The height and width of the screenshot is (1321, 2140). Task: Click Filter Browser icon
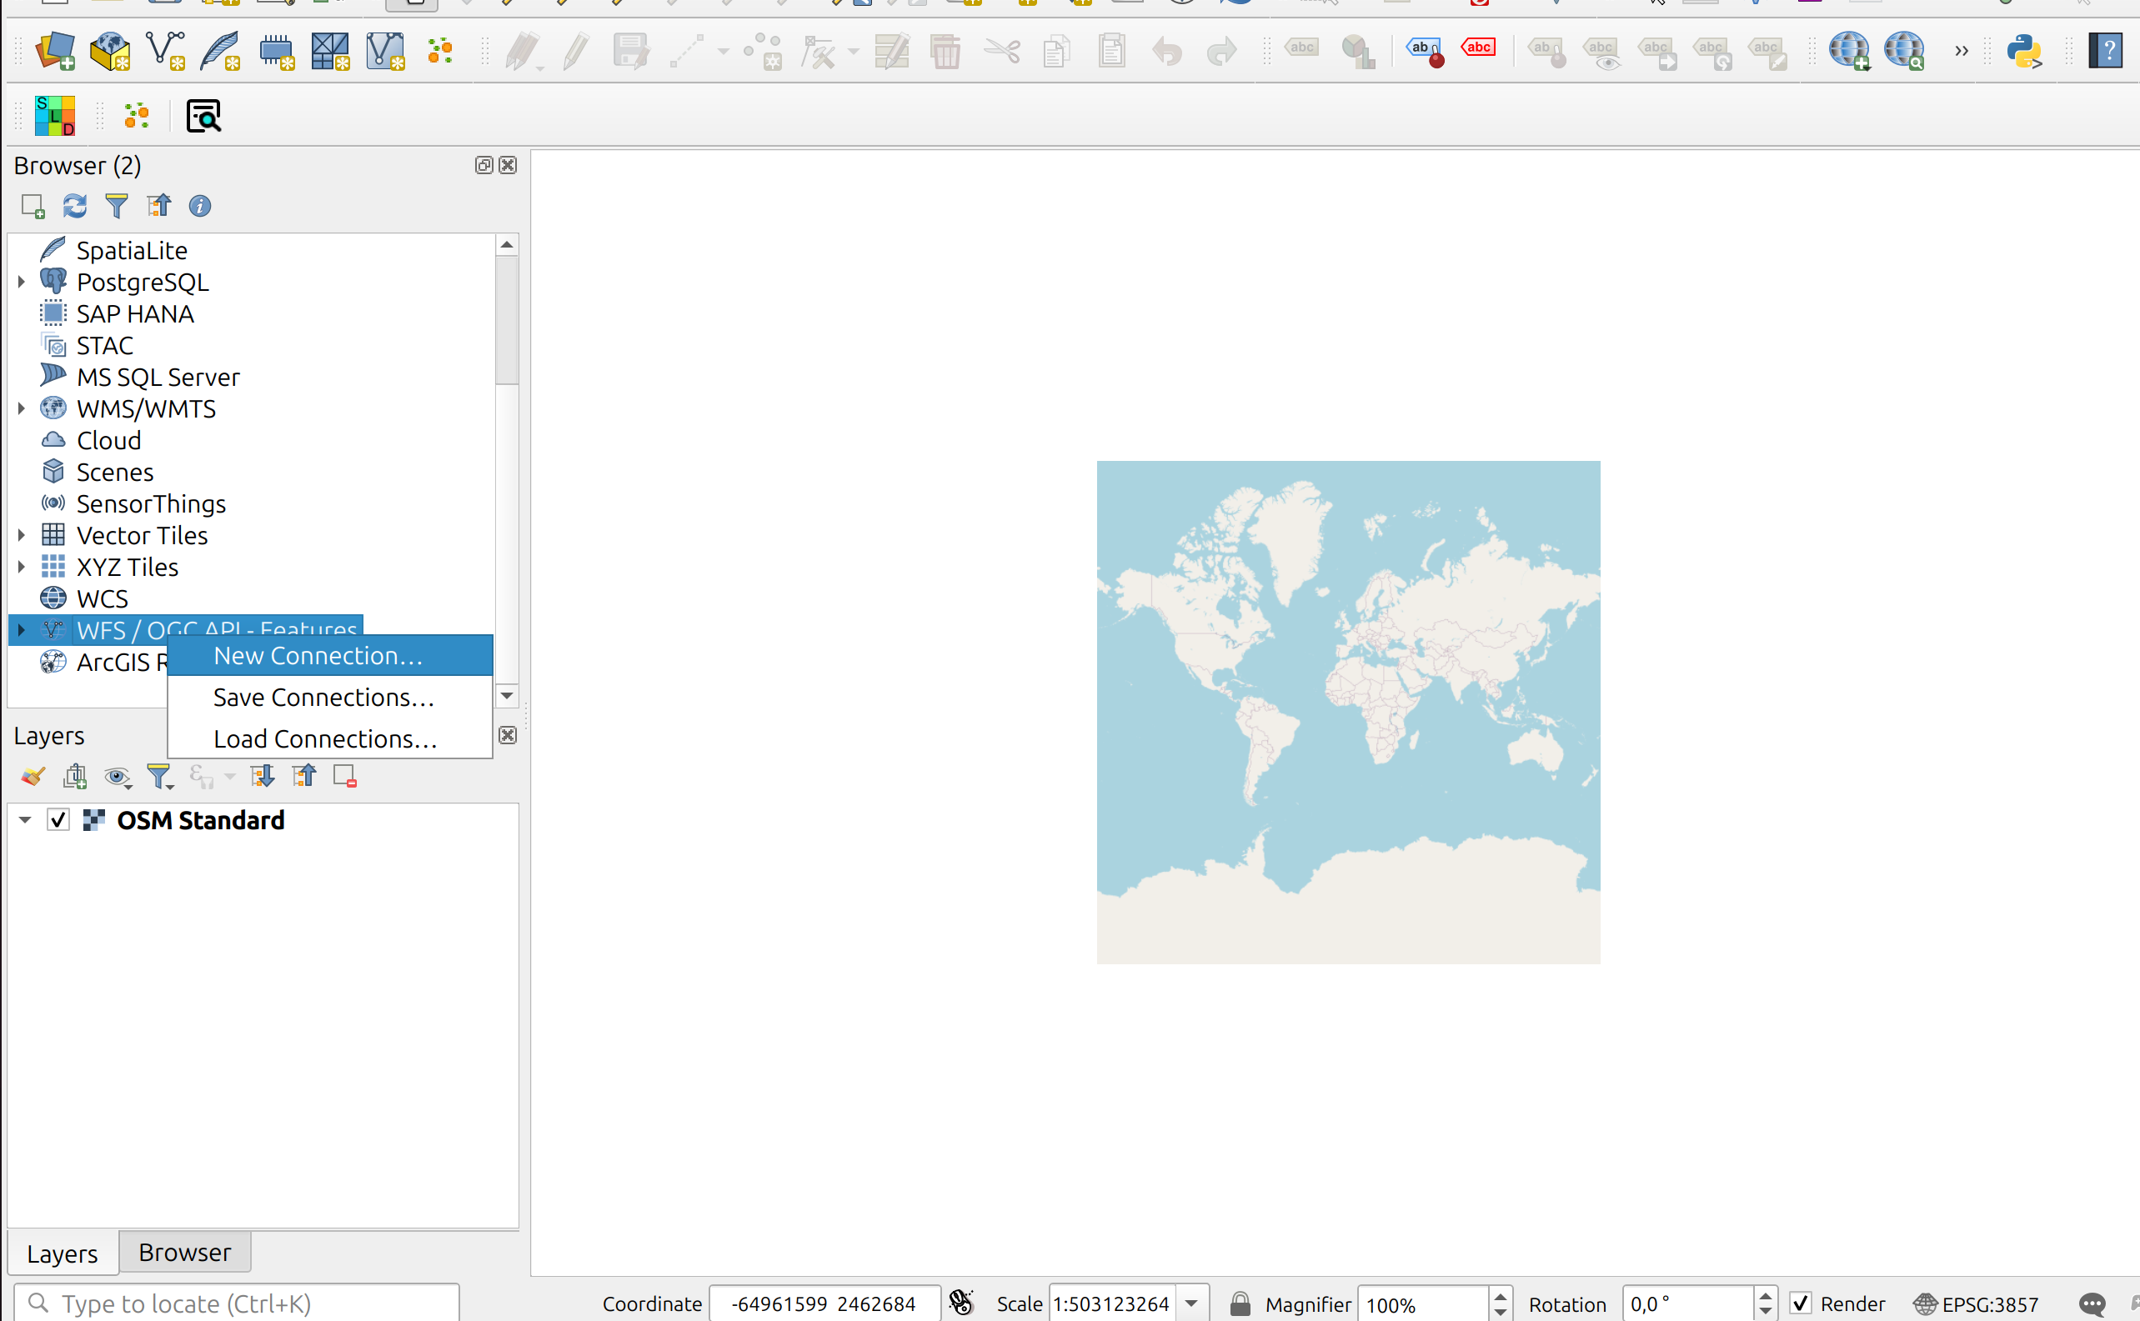click(116, 206)
